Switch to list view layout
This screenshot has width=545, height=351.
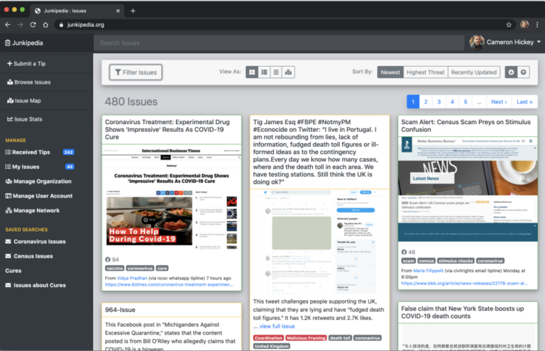[264, 72]
